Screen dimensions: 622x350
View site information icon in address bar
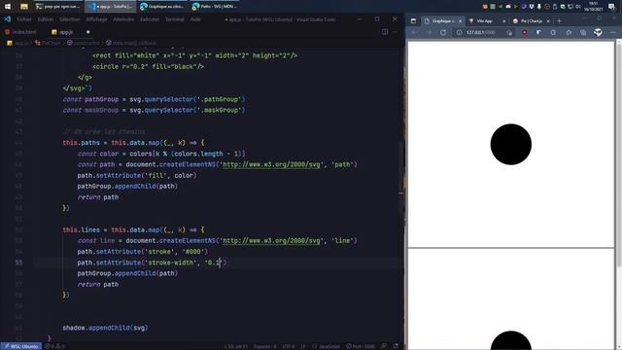coord(459,32)
